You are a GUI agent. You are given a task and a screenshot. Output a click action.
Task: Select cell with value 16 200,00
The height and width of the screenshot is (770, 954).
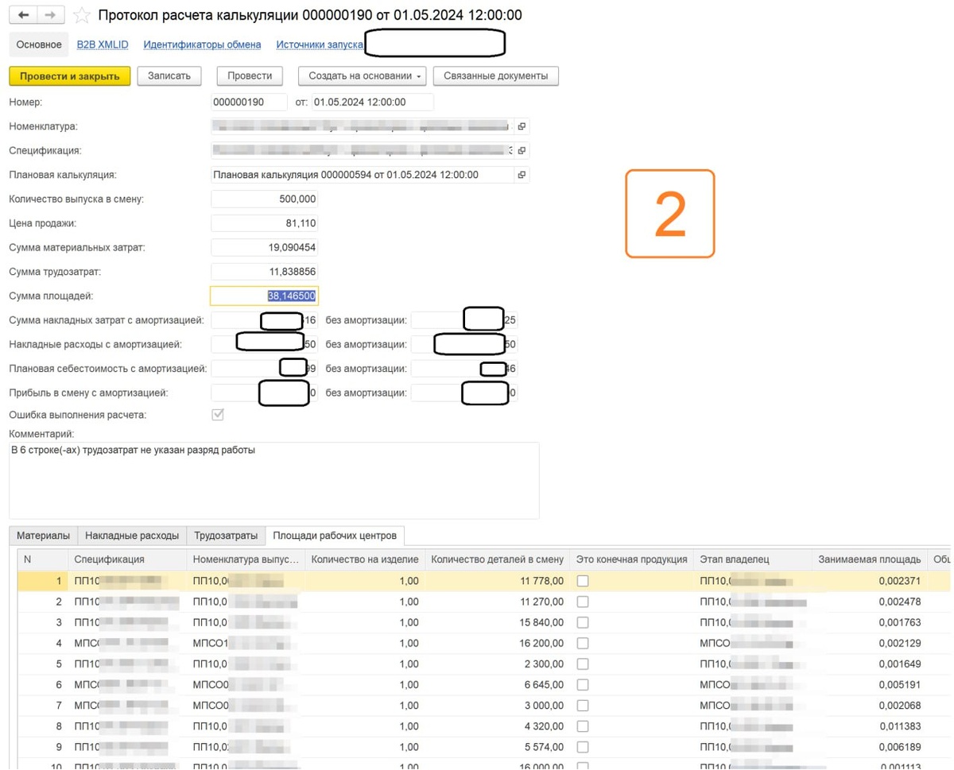pyautogui.click(x=498, y=644)
